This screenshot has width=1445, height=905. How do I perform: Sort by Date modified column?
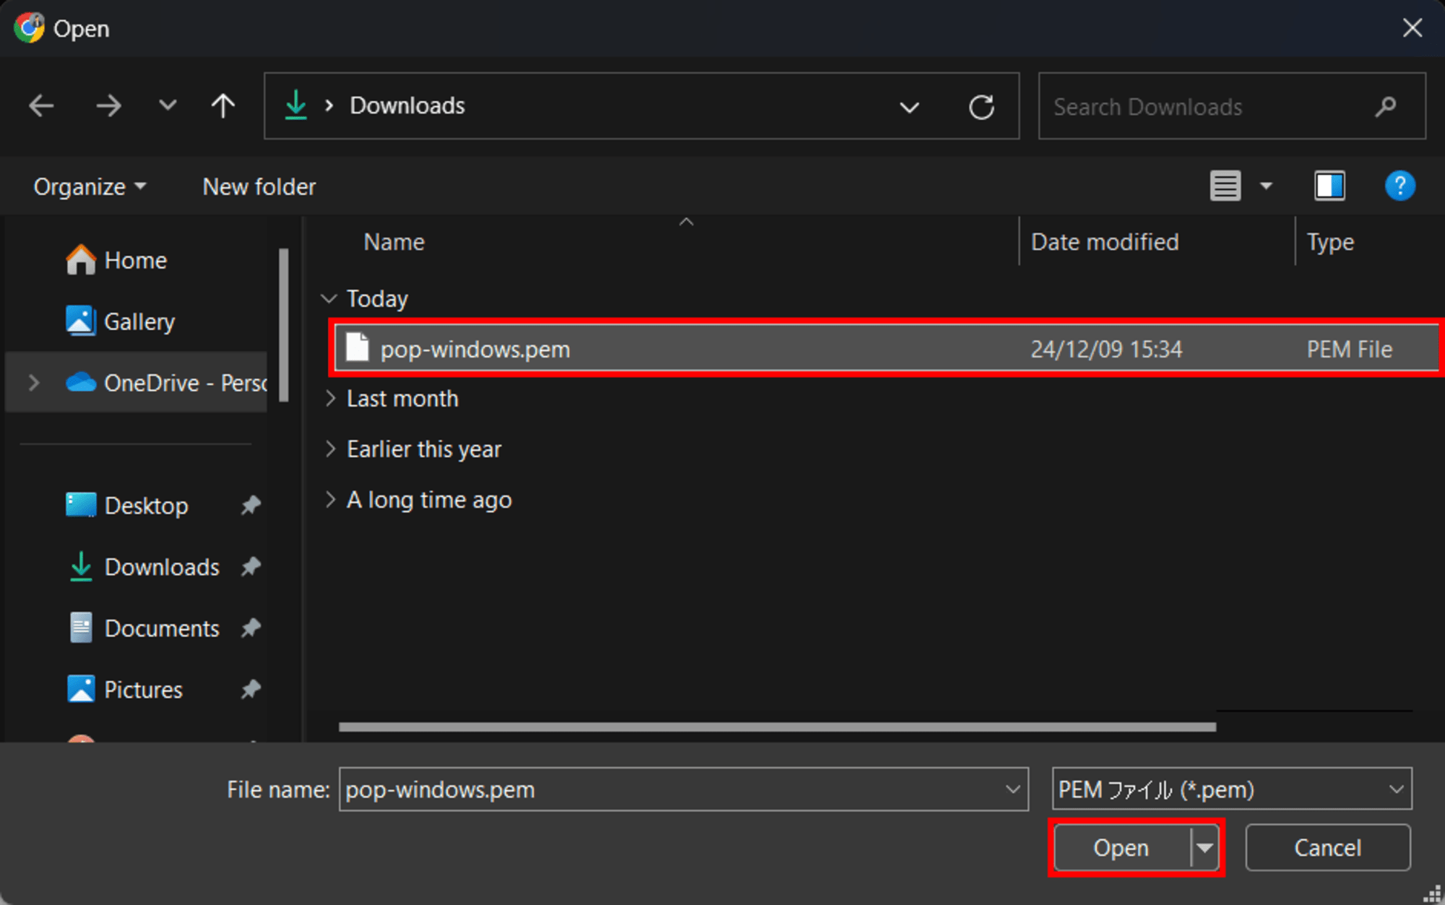click(1105, 242)
